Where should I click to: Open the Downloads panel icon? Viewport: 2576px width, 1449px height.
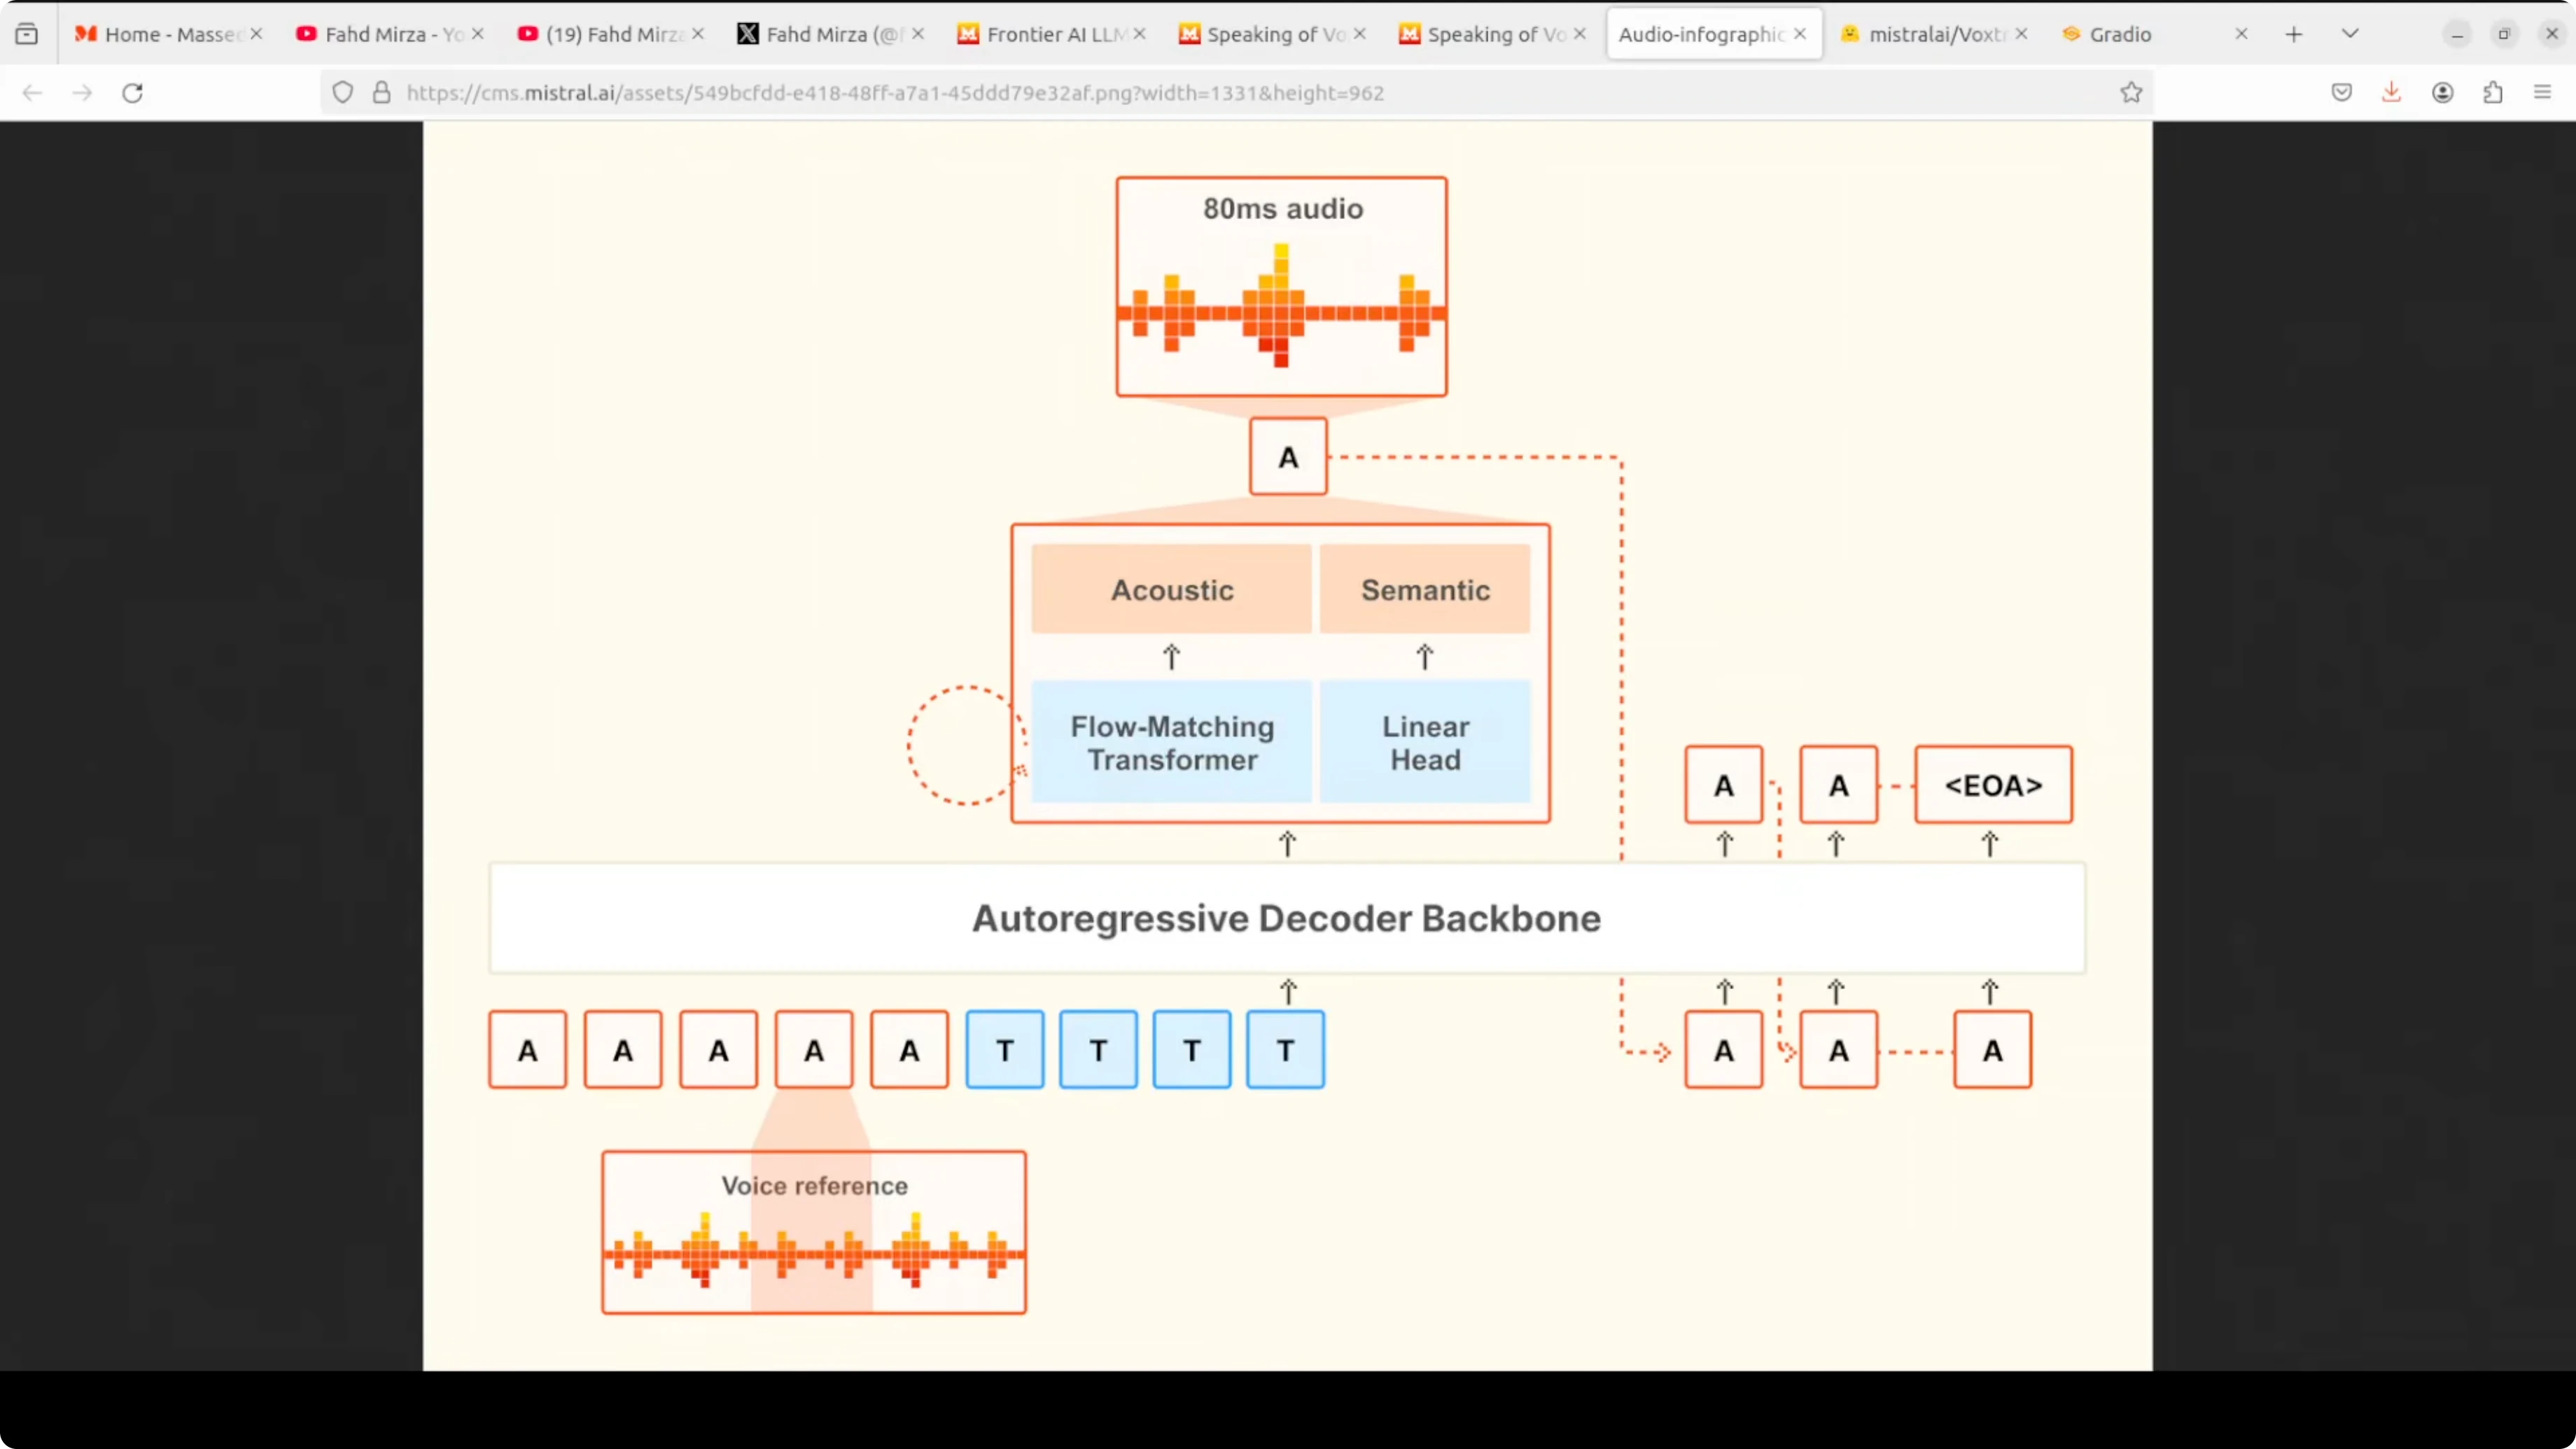pos(2391,93)
